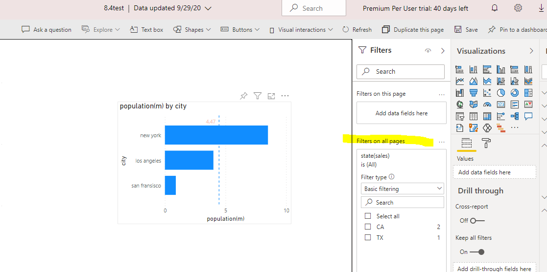Collapse the Visualizations pane chevron

pos(532,51)
